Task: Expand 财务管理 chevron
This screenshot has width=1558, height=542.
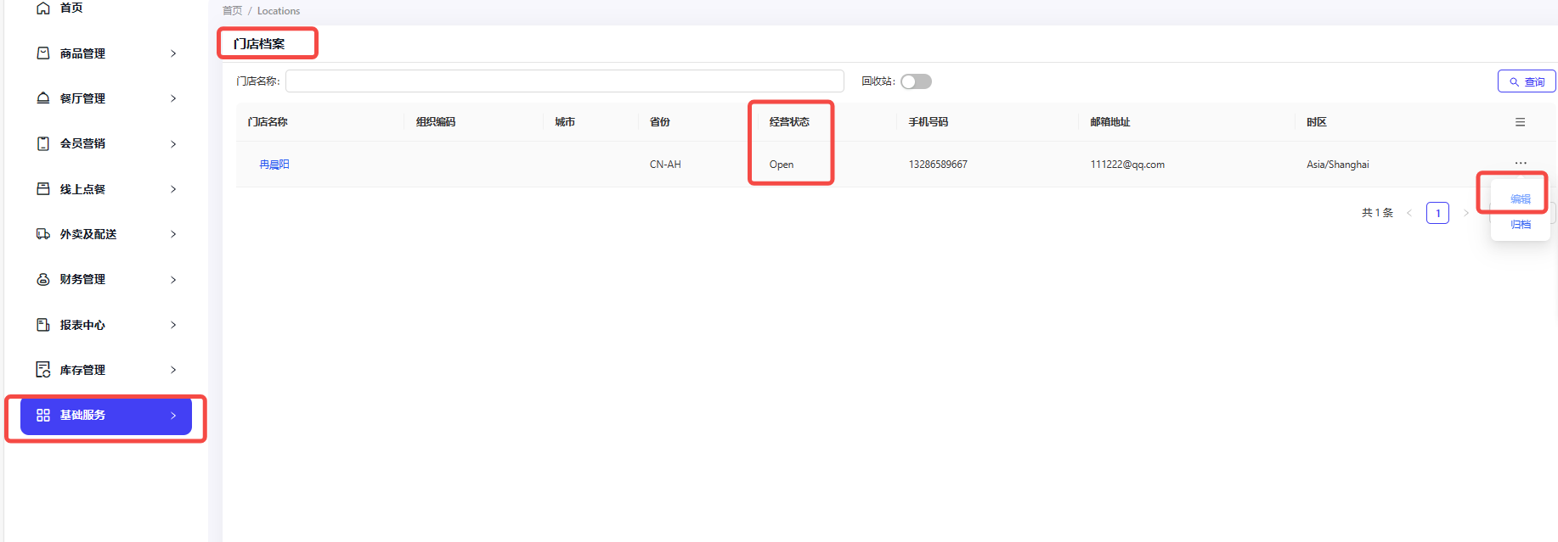Action: coord(173,280)
